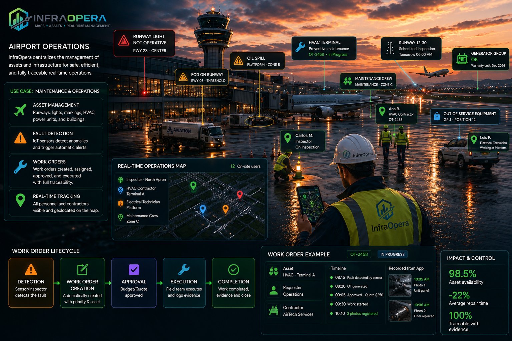Click the AIRPORT OPERATIONS heading
Image resolution: width=512 pixels, height=341 pixels.
[49, 47]
